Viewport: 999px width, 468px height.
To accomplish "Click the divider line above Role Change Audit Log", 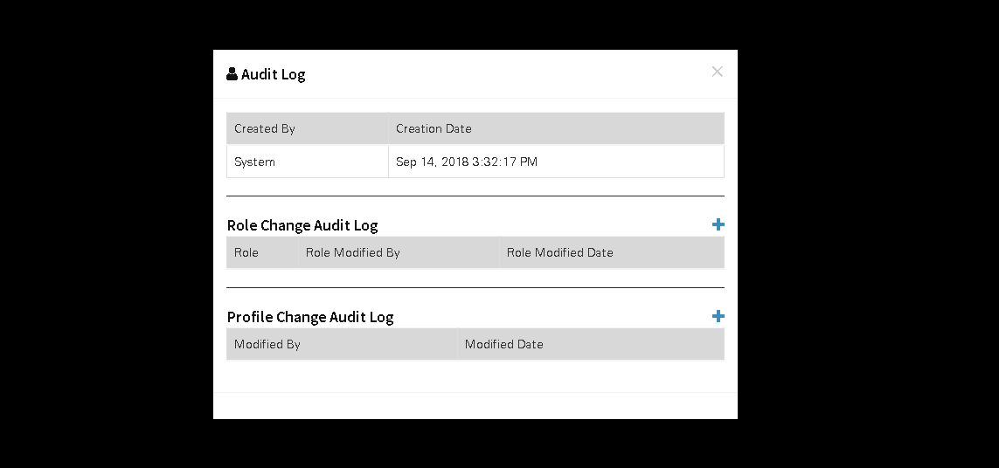I will 475,196.
